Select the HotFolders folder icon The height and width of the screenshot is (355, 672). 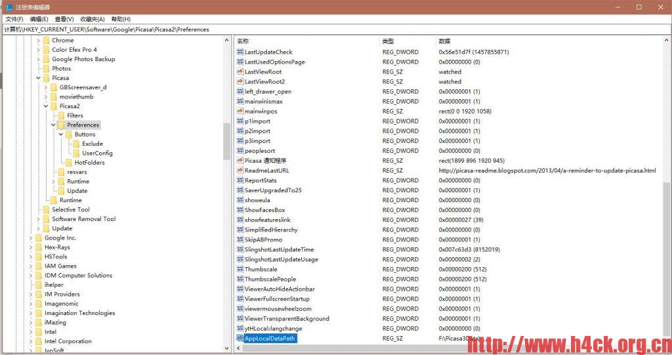(x=68, y=163)
